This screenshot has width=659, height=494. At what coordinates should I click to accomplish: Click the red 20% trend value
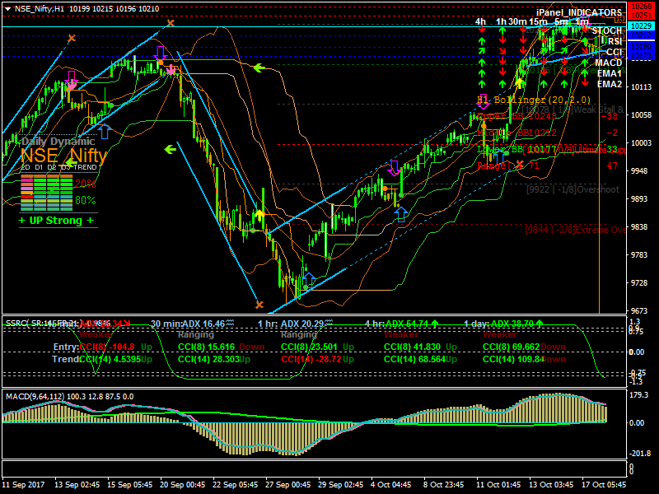(x=86, y=184)
